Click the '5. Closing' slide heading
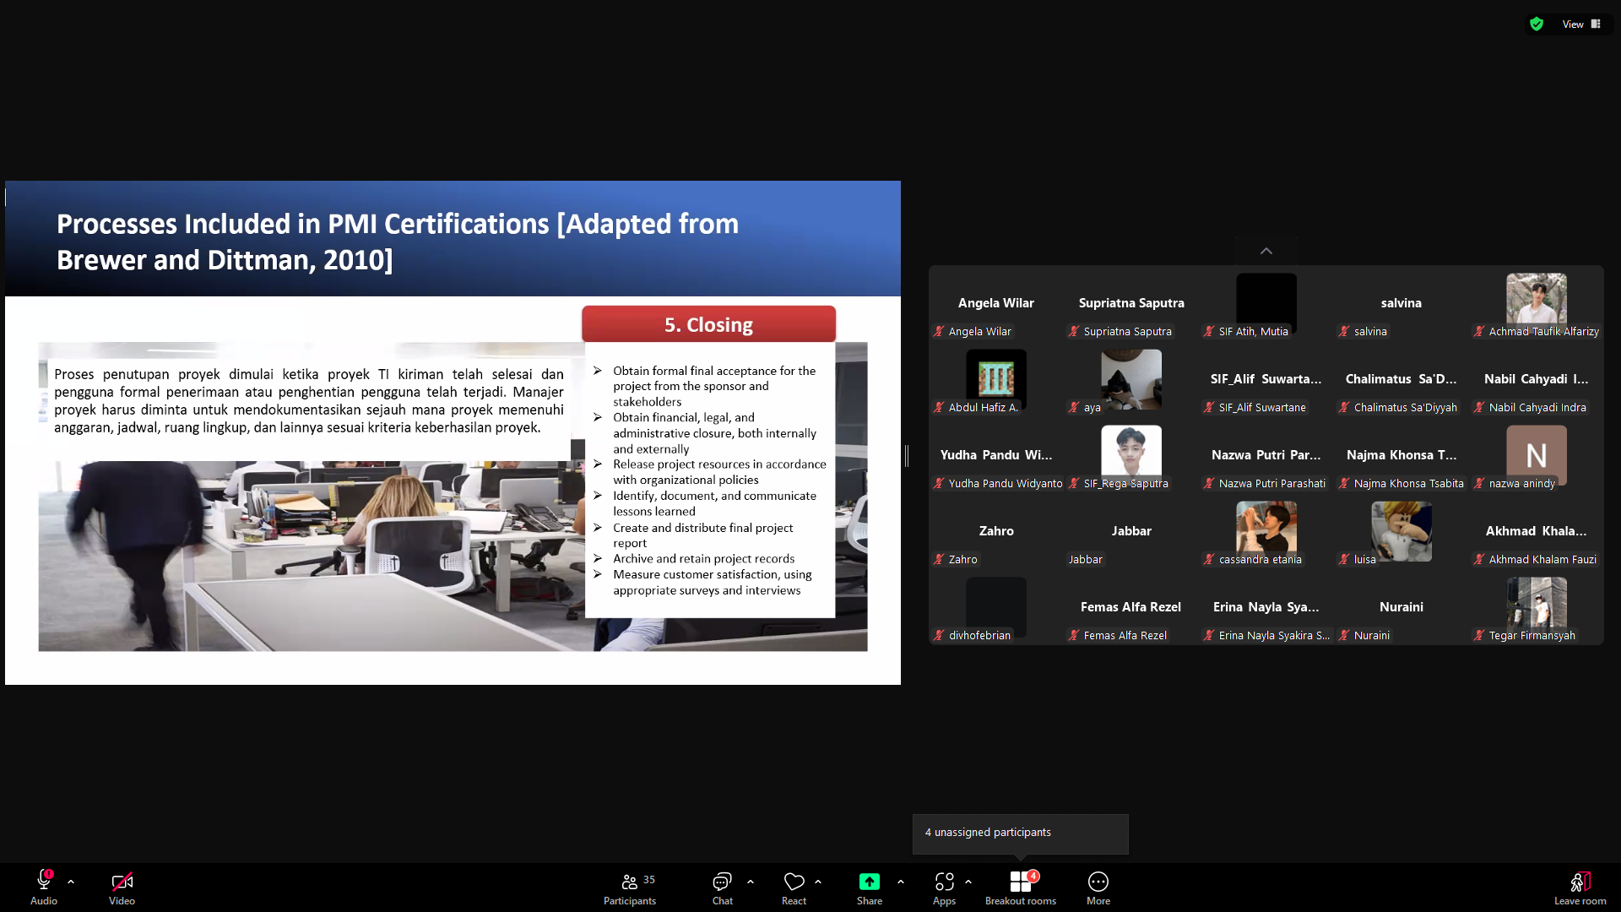Viewport: 1621px width, 912px height. 708,324
